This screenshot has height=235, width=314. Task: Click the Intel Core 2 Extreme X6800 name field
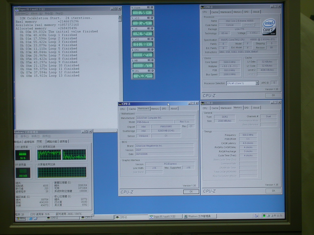click(x=239, y=21)
